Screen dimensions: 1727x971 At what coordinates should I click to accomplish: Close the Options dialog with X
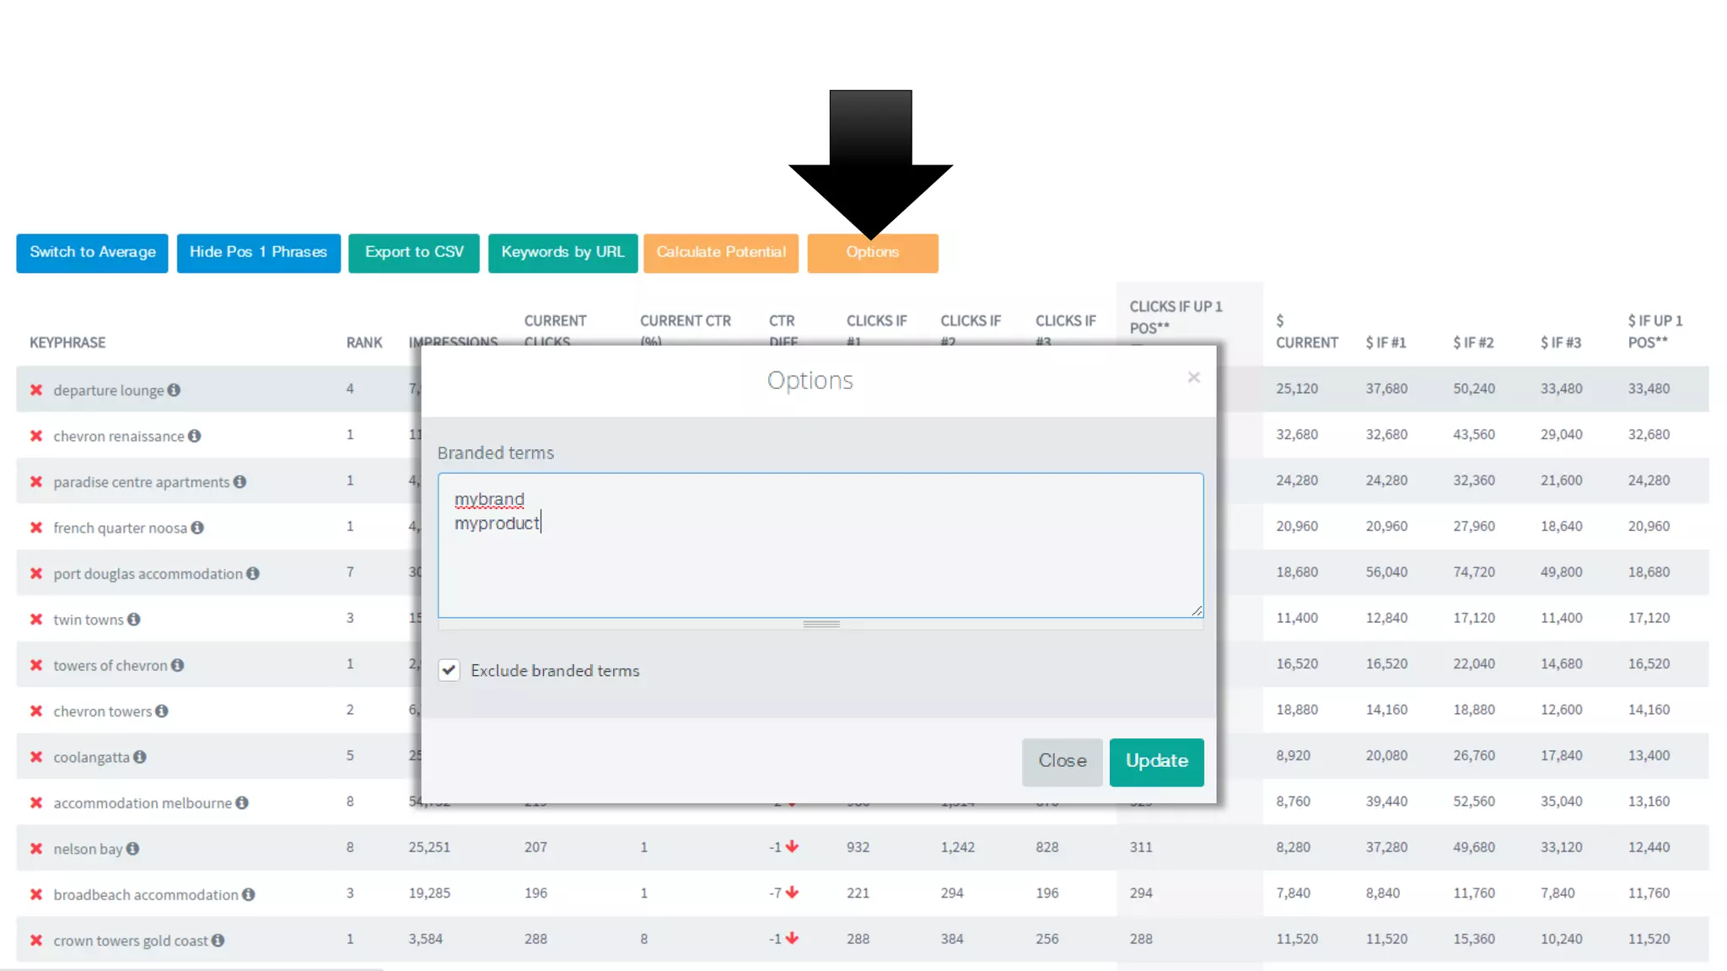[x=1193, y=378]
